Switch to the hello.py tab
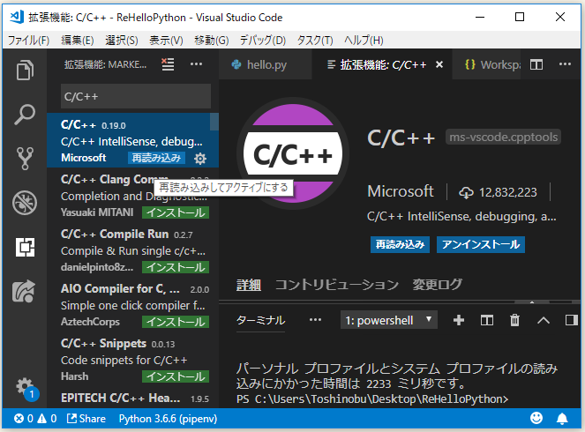 [266, 65]
